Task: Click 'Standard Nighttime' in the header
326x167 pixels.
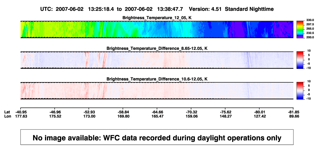Action: (x=249, y=9)
